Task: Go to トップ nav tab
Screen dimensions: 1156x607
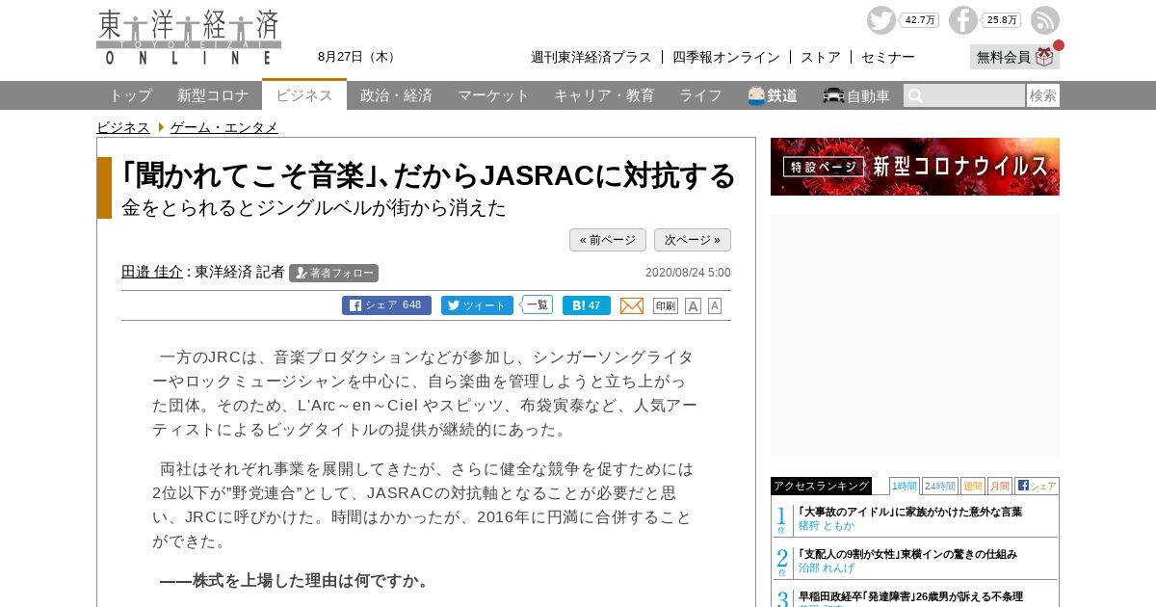Action: coord(130,95)
